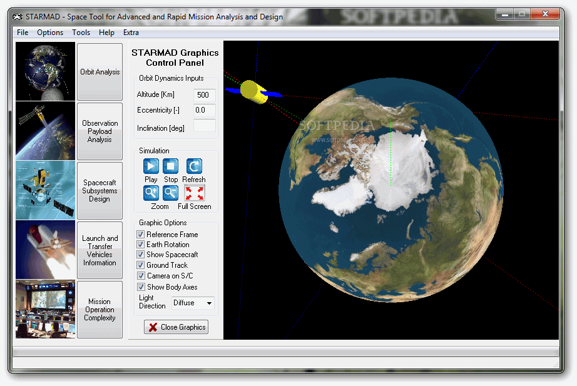Choose the spacecraft subsystems diagram image

point(45,190)
